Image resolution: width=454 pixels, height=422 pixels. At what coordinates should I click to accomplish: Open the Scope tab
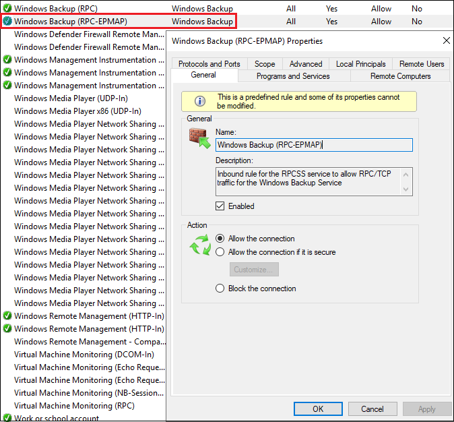[265, 64]
